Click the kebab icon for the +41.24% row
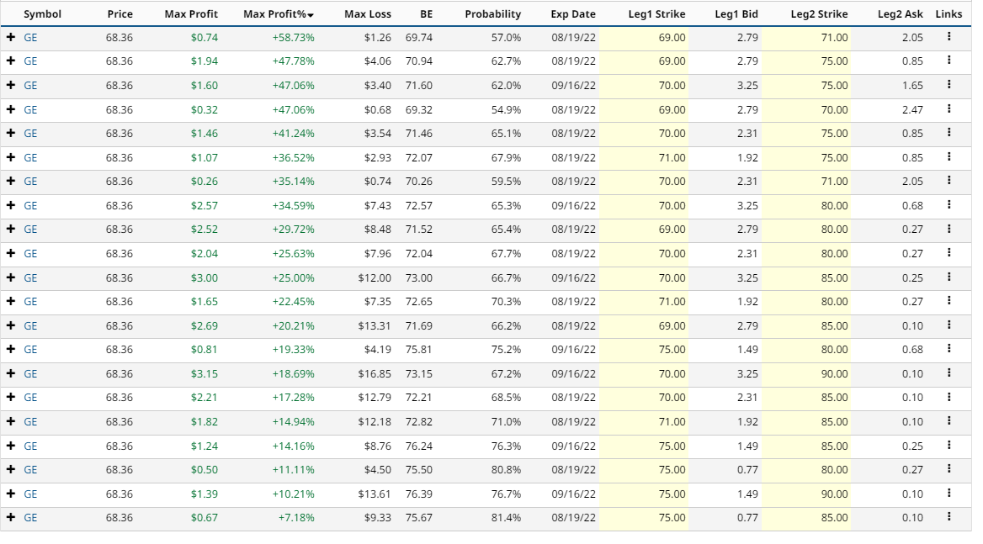 click(x=948, y=133)
